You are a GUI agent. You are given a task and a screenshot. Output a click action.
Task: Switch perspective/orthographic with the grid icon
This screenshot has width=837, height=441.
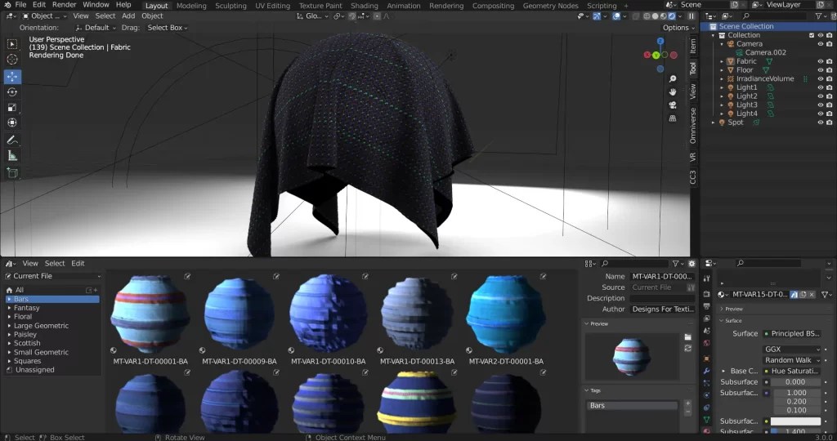click(673, 118)
